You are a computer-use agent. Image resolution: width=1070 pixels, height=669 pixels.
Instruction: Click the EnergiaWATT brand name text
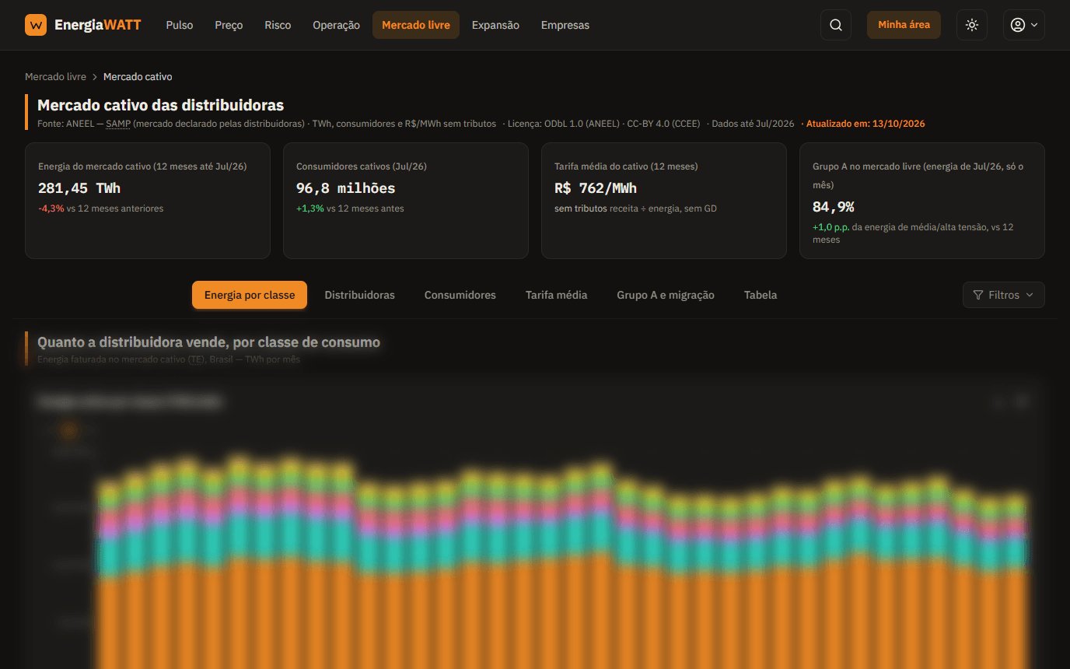(x=98, y=25)
